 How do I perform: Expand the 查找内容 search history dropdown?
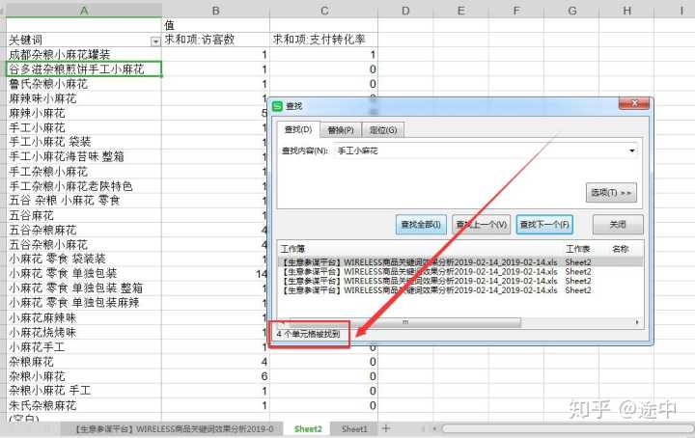point(631,151)
